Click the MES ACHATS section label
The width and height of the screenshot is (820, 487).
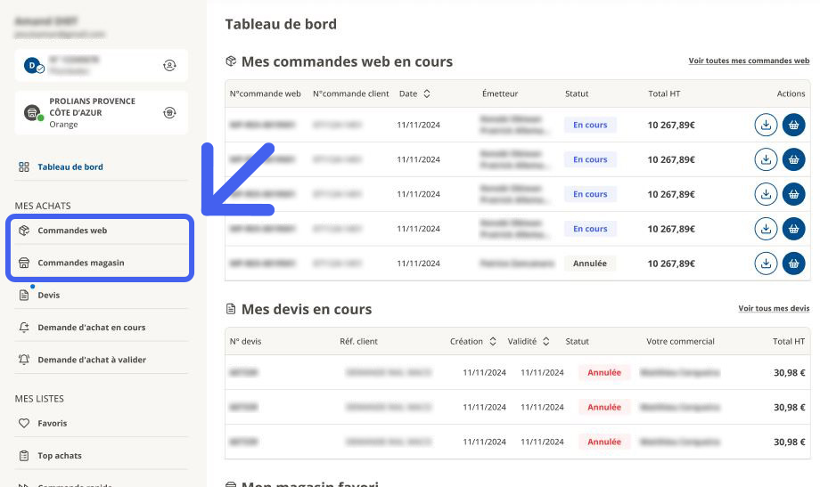point(43,206)
